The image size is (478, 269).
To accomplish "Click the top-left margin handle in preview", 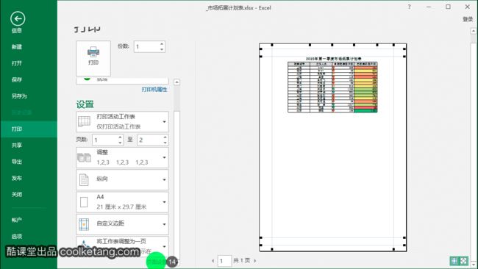I will 272,45.
